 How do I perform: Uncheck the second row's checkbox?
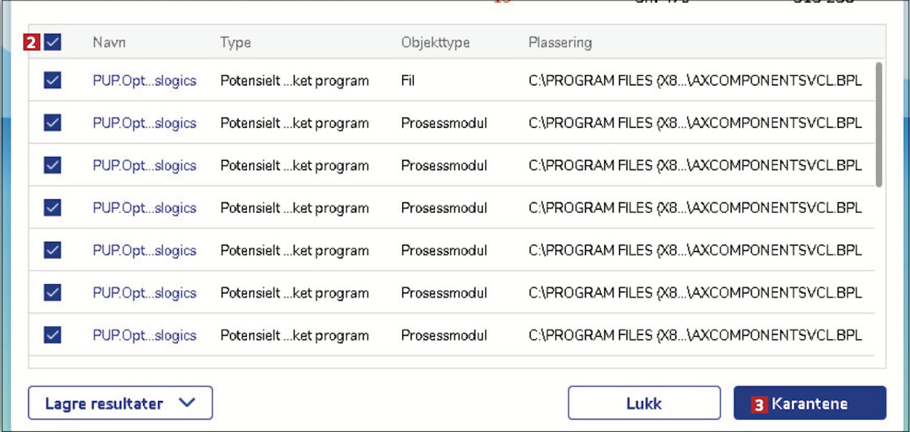point(53,123)
